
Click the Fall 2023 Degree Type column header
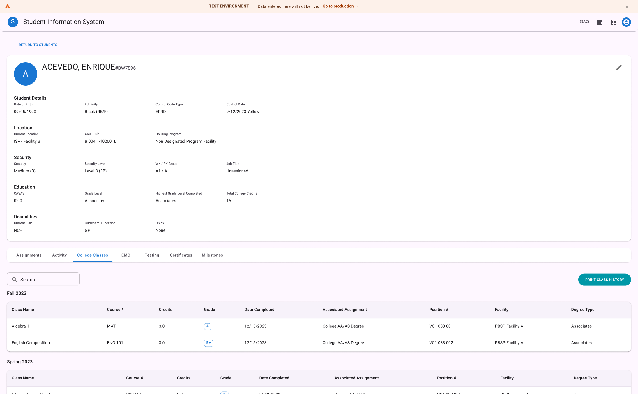click(x=583, y=310)
